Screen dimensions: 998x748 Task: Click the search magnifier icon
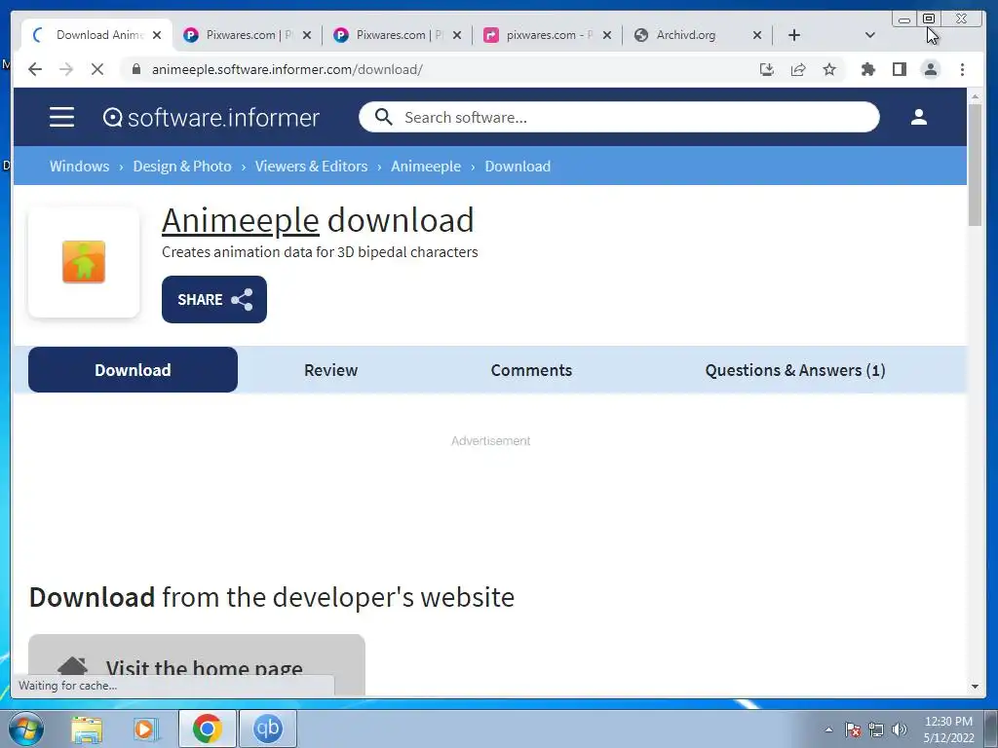pyautogui.click(x=383, y=117)
